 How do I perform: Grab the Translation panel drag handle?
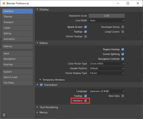[140, 85]
